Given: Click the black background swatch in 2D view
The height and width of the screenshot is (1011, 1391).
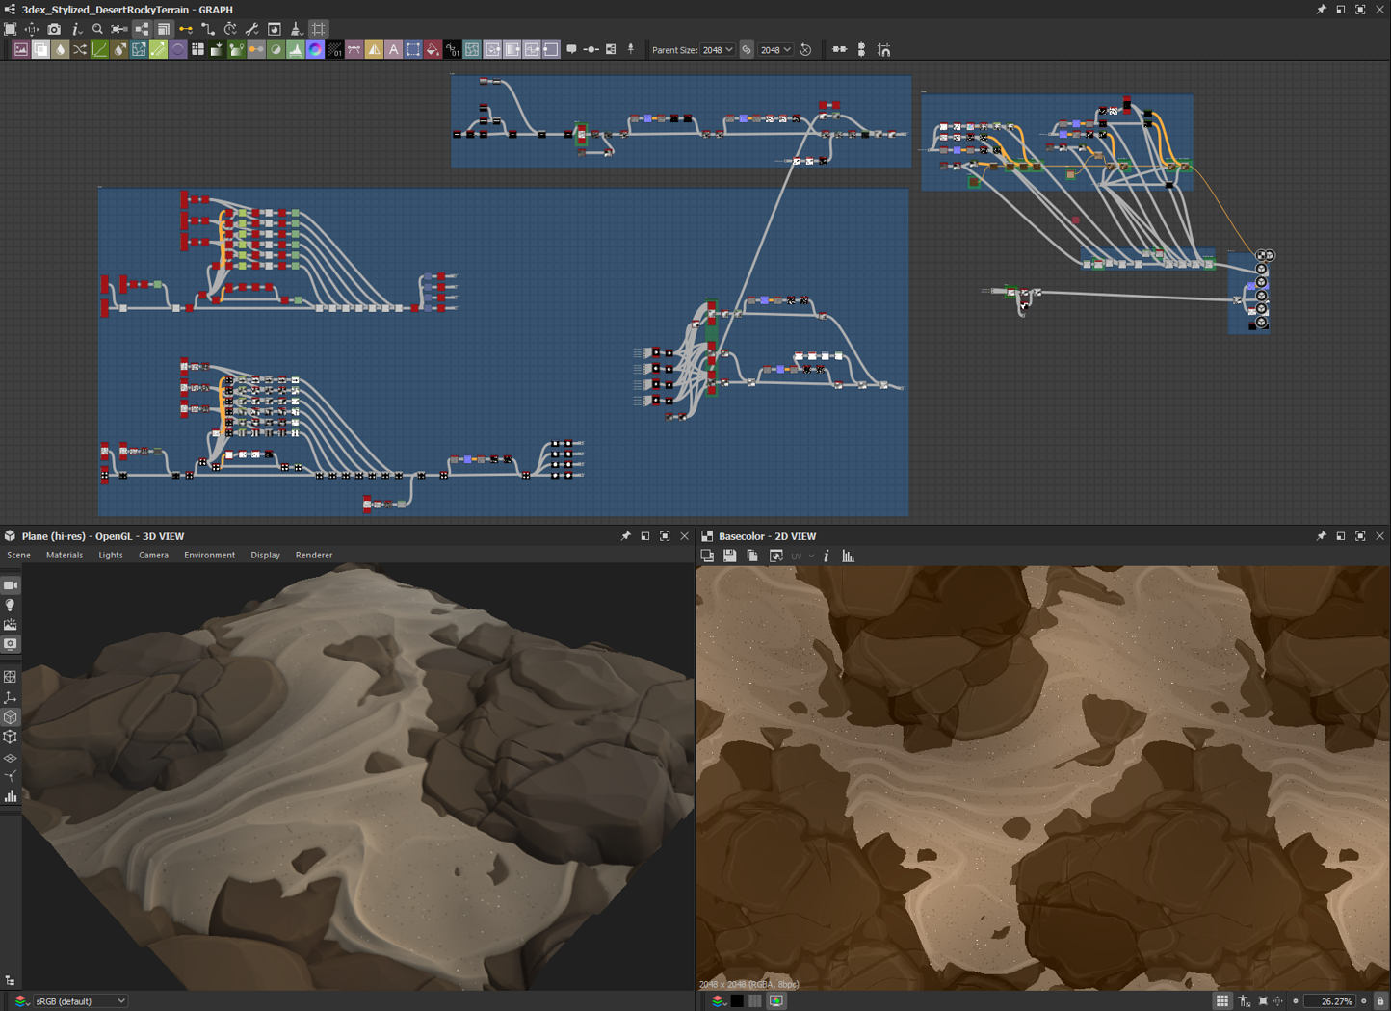Looking at the screenshot, I should (737, 1001).
